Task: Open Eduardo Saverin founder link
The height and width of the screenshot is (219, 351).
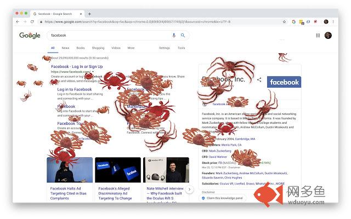Action: (x=212, y=177)
